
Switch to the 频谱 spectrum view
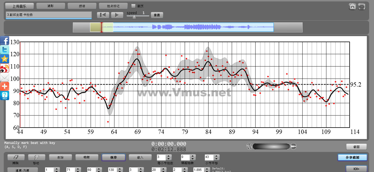tap(82, 6)
